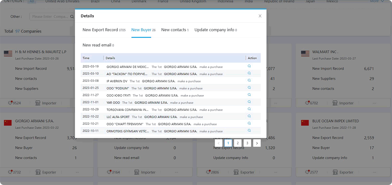
Task: Click magnifier for ORMOTEKS GIYIMSAN row
Action: click(249, 130)
